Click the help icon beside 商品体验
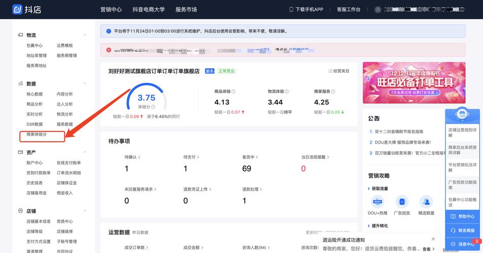The width and height of the screenshot is (483, 253). 233,92
